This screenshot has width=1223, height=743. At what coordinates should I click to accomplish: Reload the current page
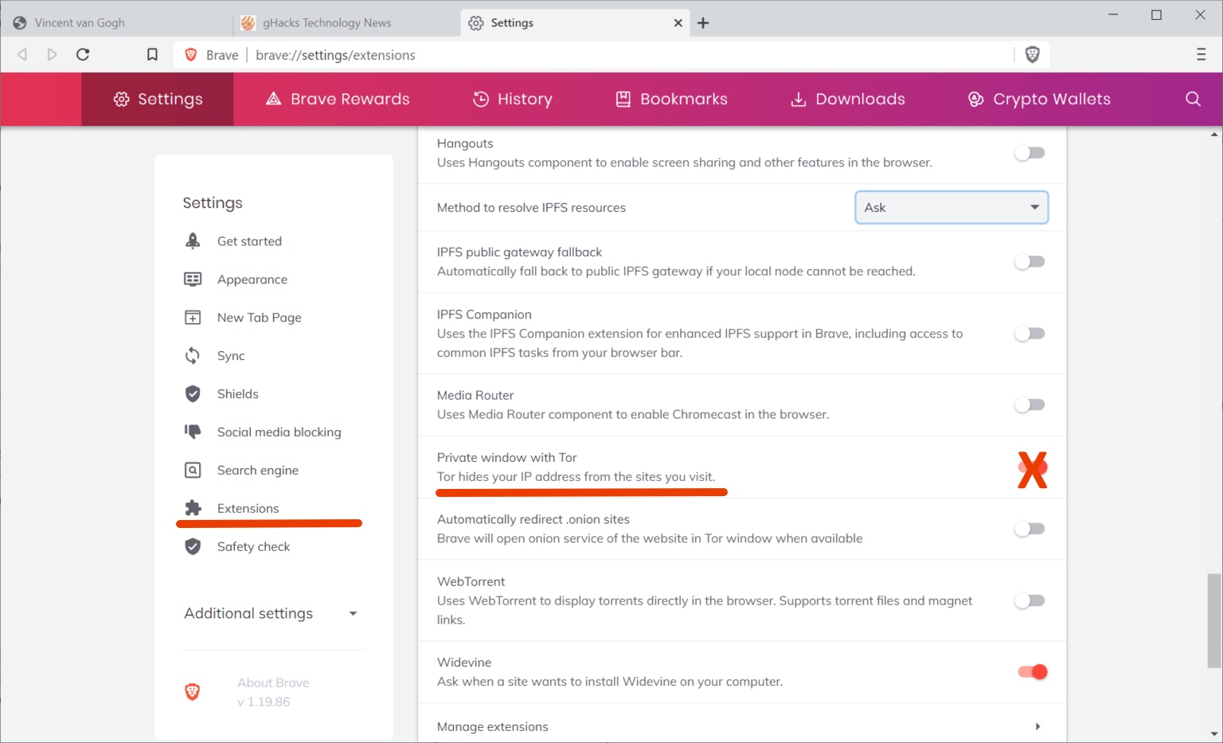(83, 54)
